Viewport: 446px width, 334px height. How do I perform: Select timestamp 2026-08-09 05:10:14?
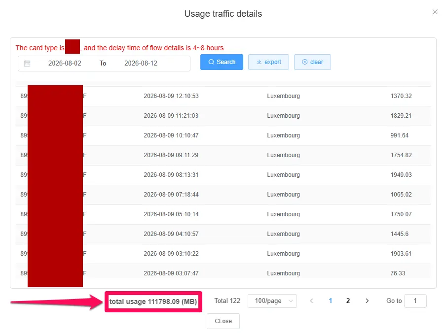(x=171, y=214)
